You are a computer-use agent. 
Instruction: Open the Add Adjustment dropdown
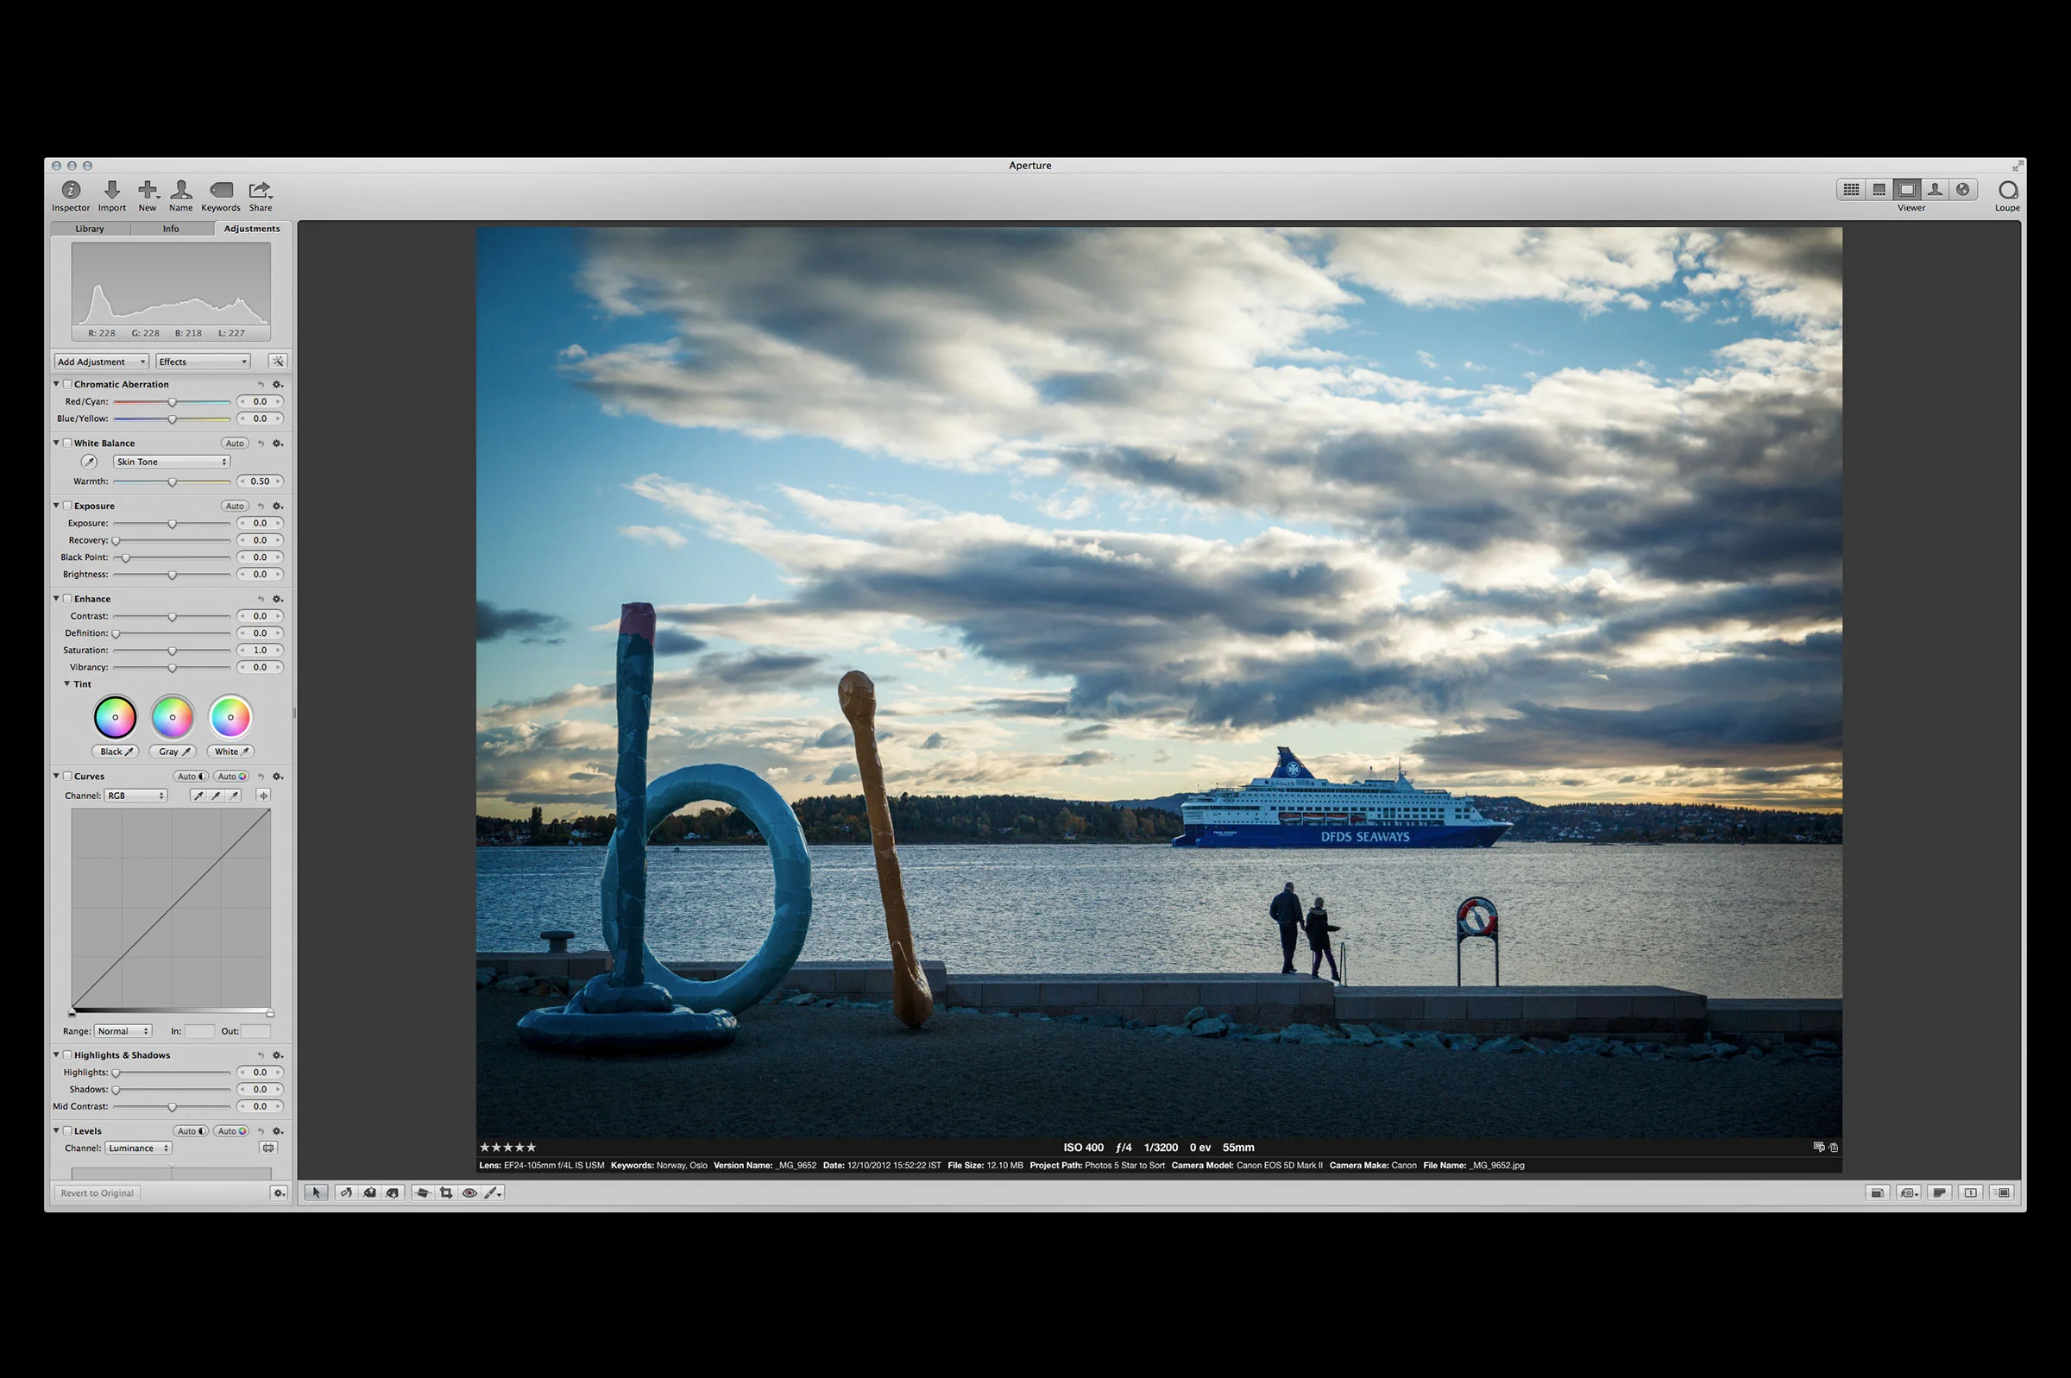(100, 362)
